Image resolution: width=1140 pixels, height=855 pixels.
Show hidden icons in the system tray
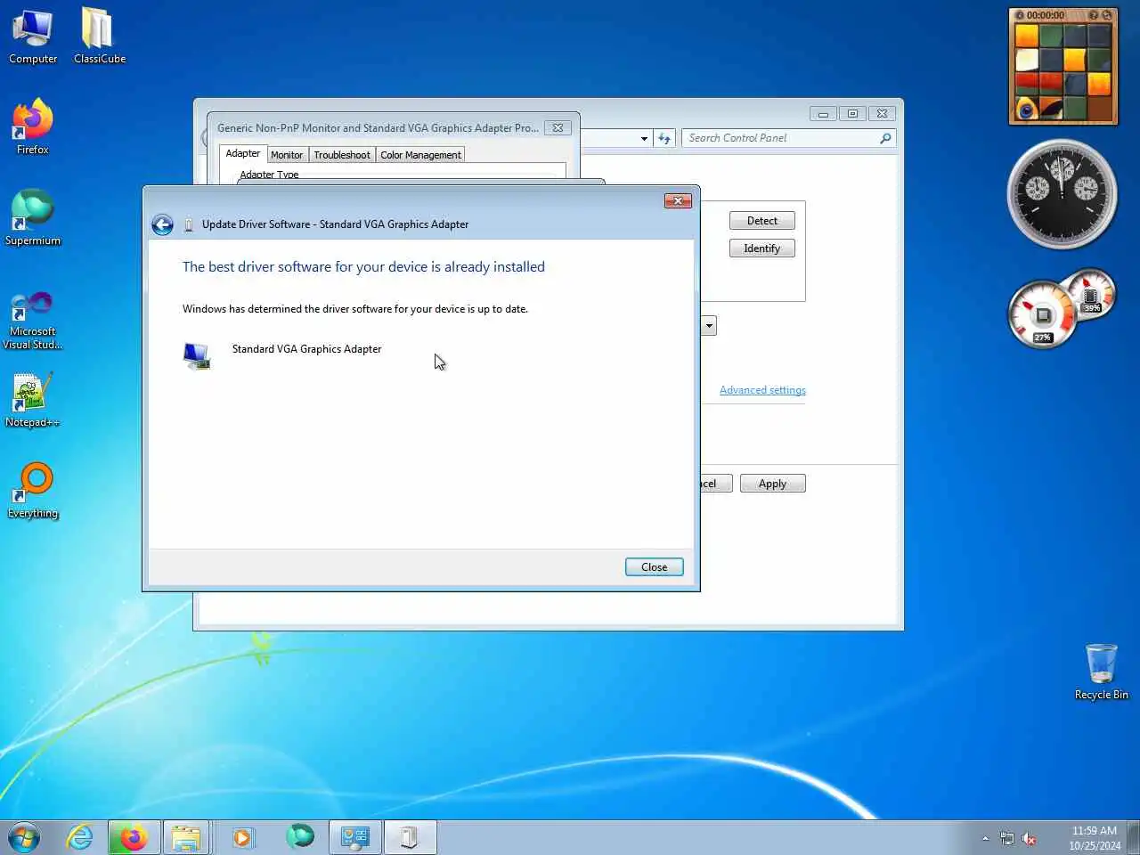(985, 838)
